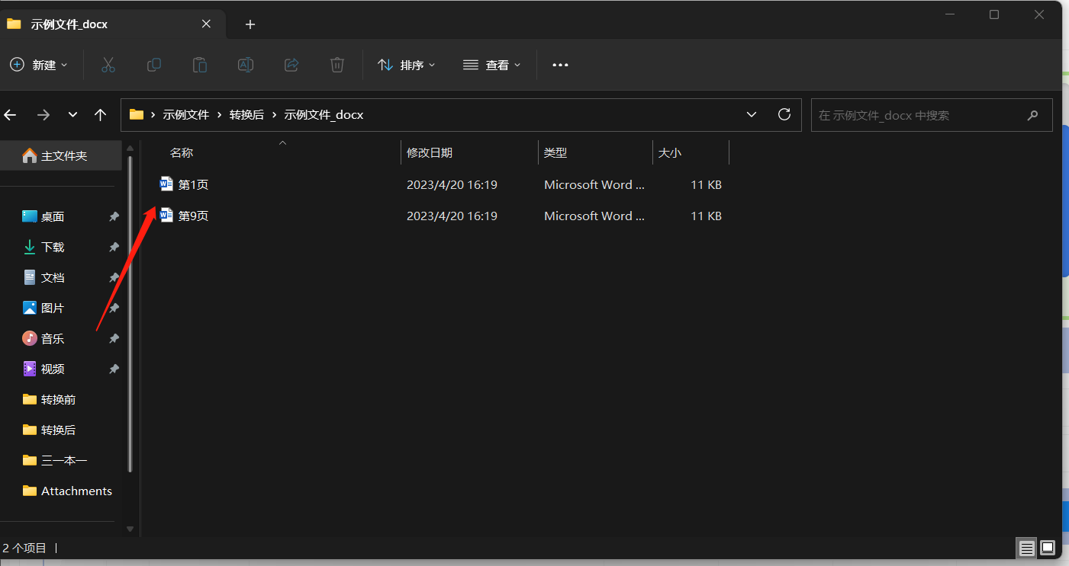
Task: Switch to details view layout icon
Action: [1027, 548]
